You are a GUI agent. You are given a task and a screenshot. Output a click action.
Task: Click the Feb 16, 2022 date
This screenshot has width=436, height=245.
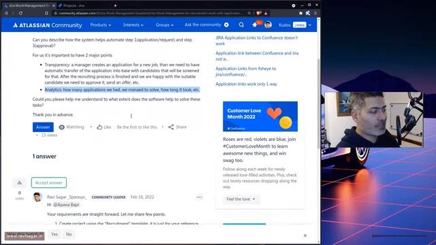click(x=142, y=197)
